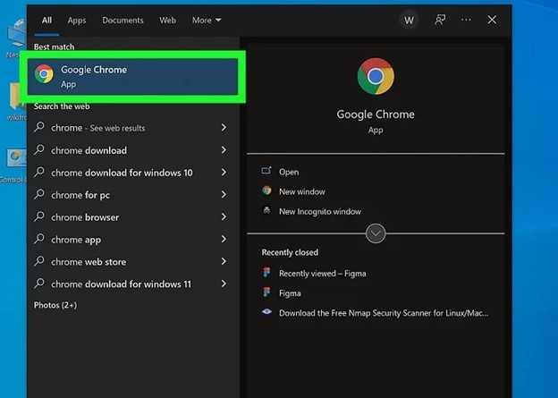Open a New window in Chrome

[x=301, y=191]
